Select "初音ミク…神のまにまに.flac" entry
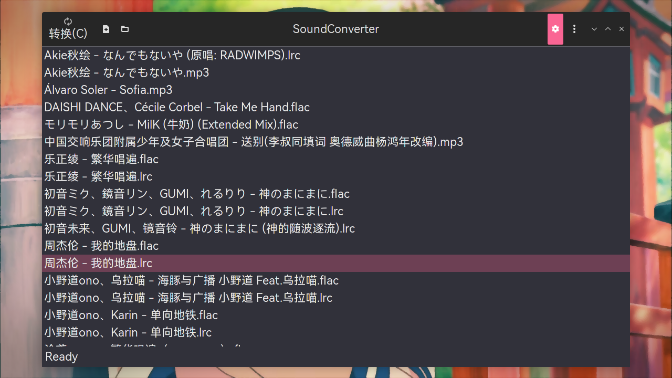Screen dimensions: 672x378 [197, 194]
